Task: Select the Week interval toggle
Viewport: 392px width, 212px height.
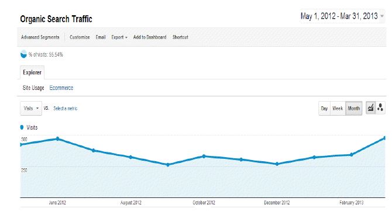Action: click(338, 108)
